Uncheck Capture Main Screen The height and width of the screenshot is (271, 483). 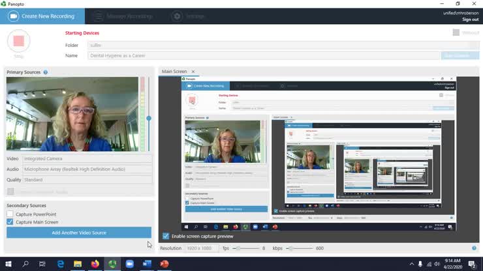[x=10, y=222]
